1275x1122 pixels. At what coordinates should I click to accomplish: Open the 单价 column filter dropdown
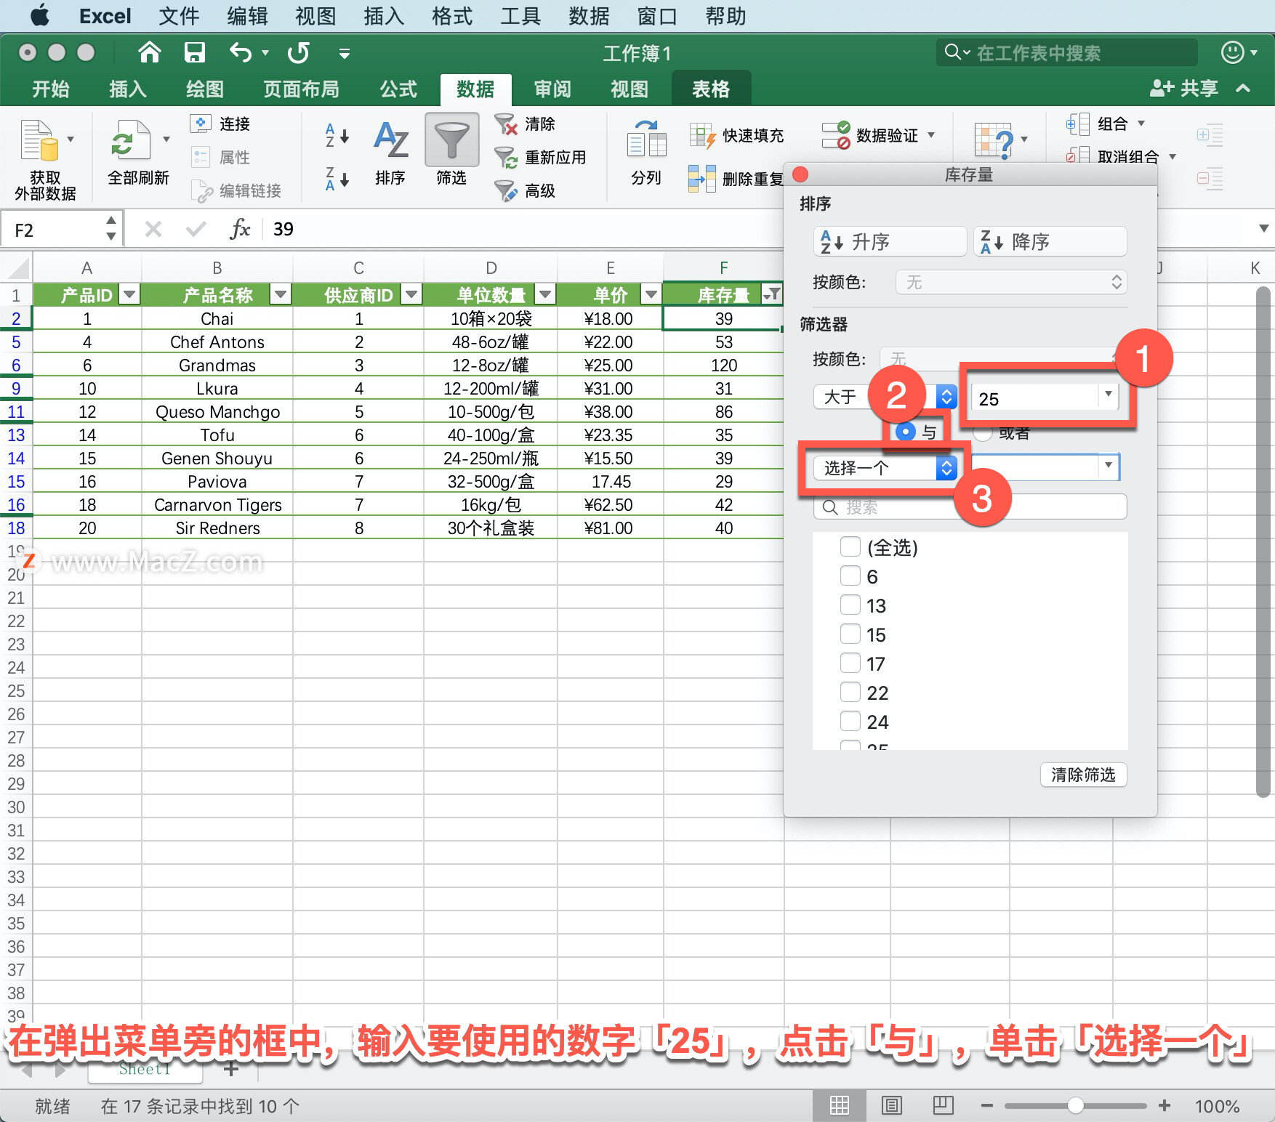[651, 294]
